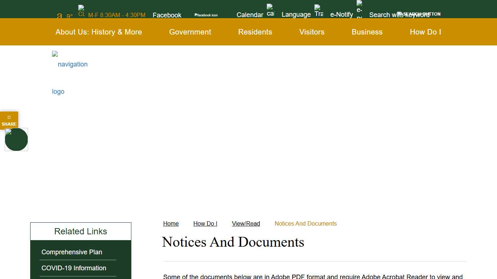
Task: Open the Calendar icon in header
Action: click(x=270, y=11)
